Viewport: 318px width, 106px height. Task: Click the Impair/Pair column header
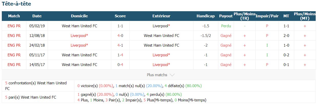[267, 16]
